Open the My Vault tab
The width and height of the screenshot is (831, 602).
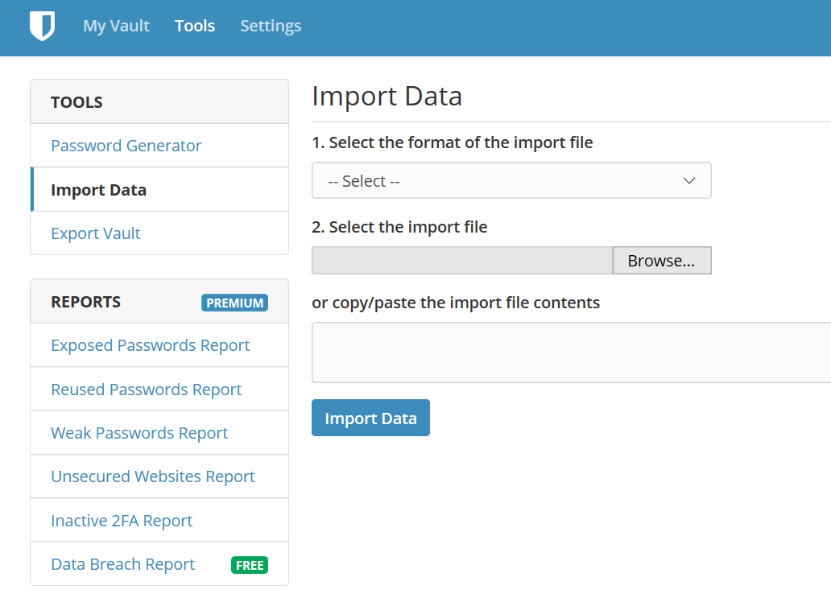point(116,26)
